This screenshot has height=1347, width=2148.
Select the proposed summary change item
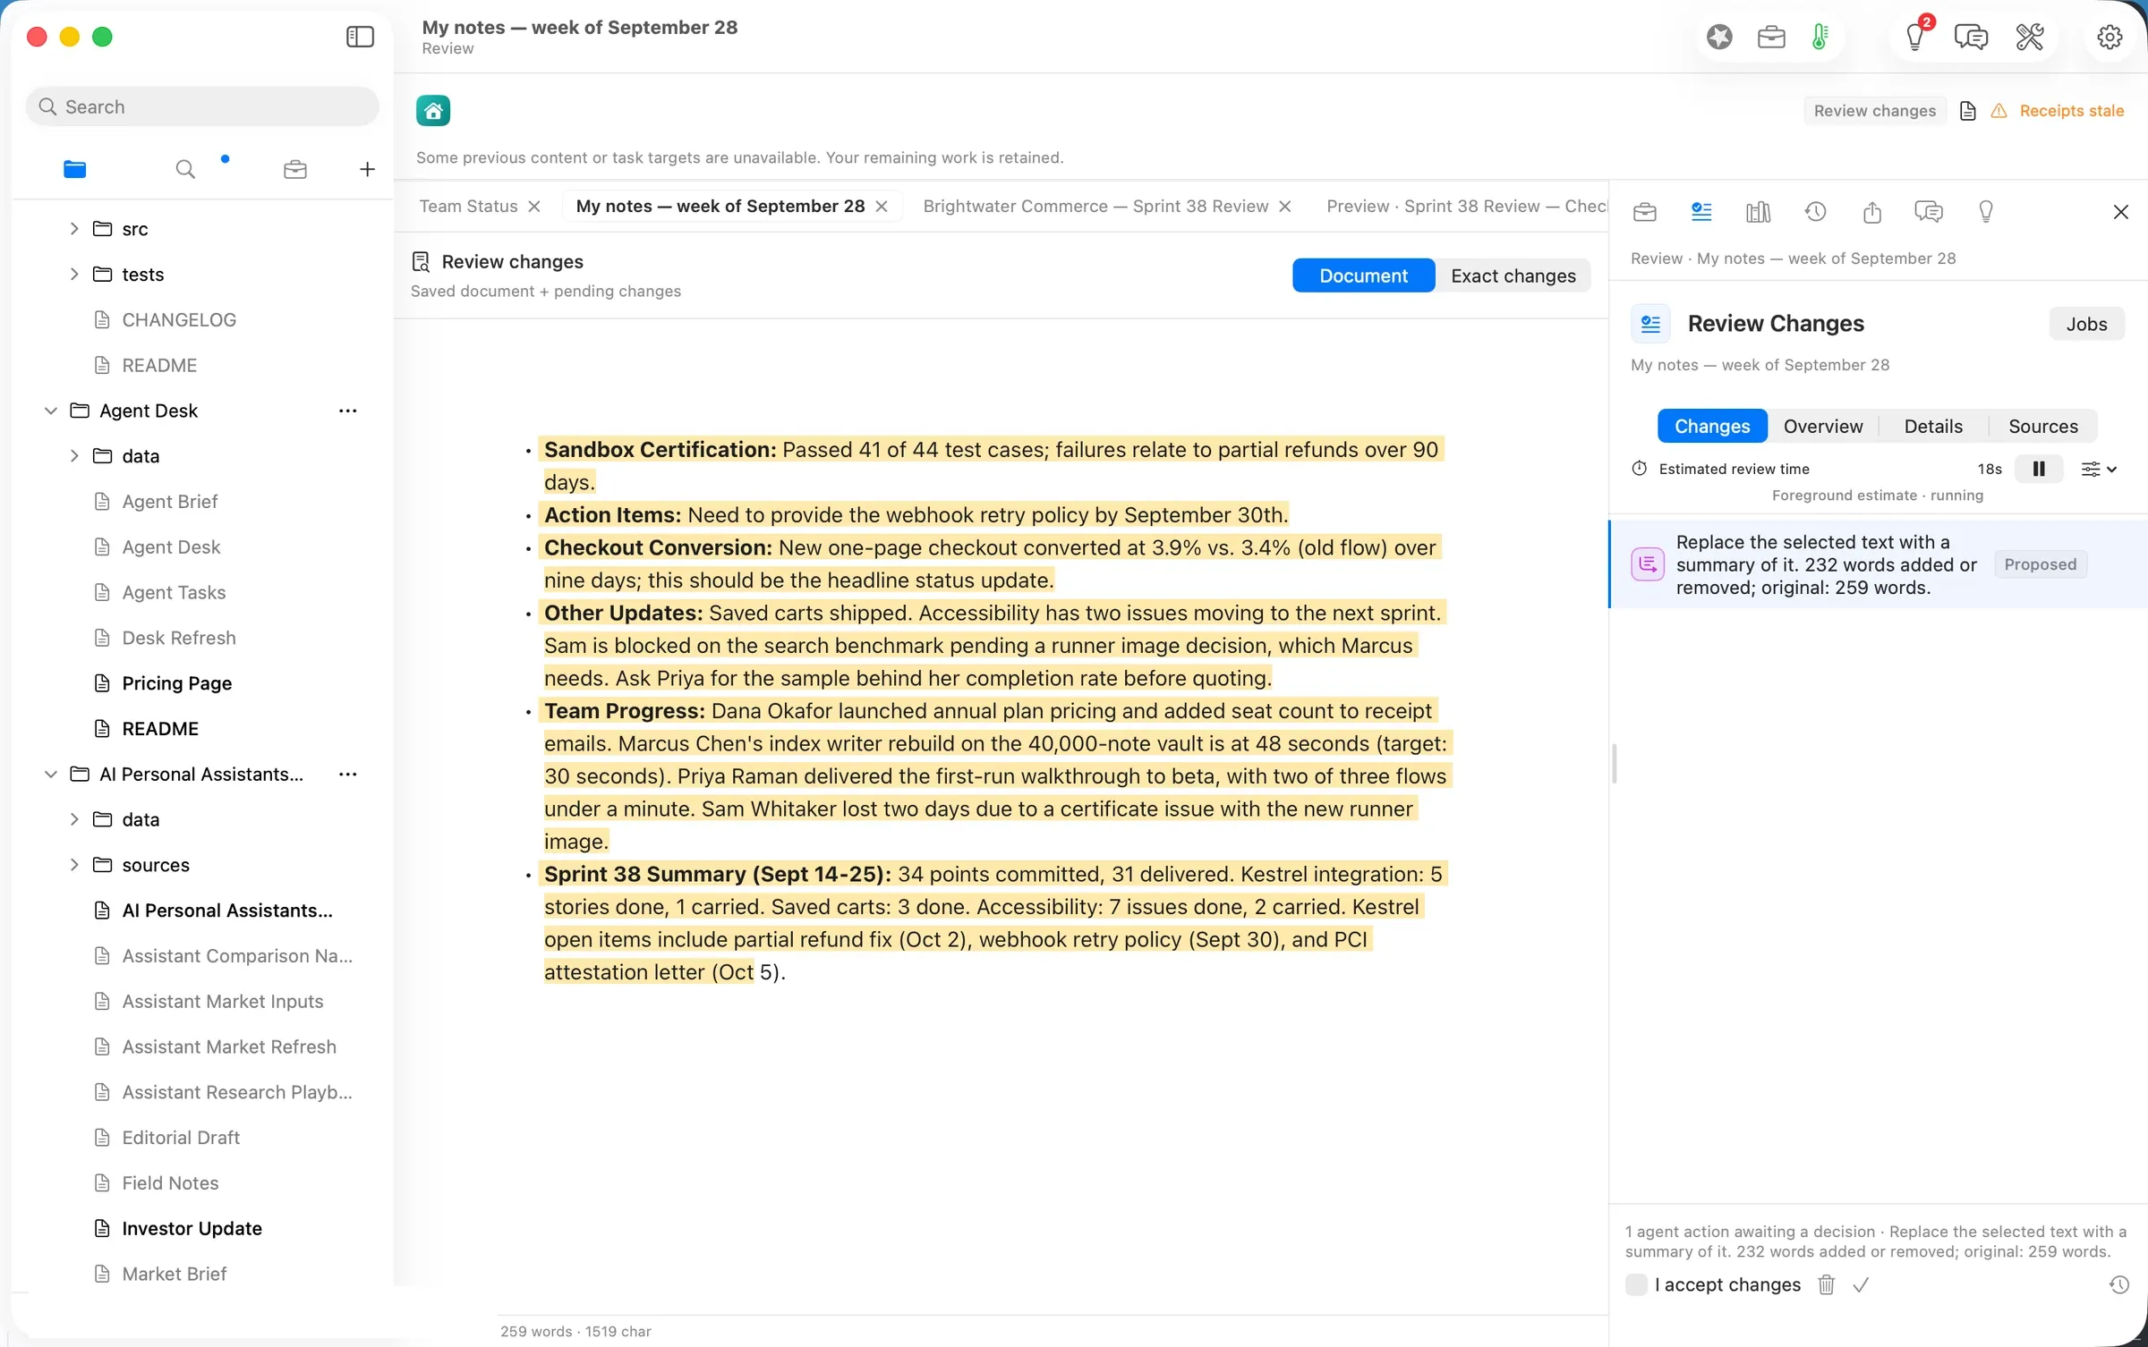click(x=1878, y=564)
